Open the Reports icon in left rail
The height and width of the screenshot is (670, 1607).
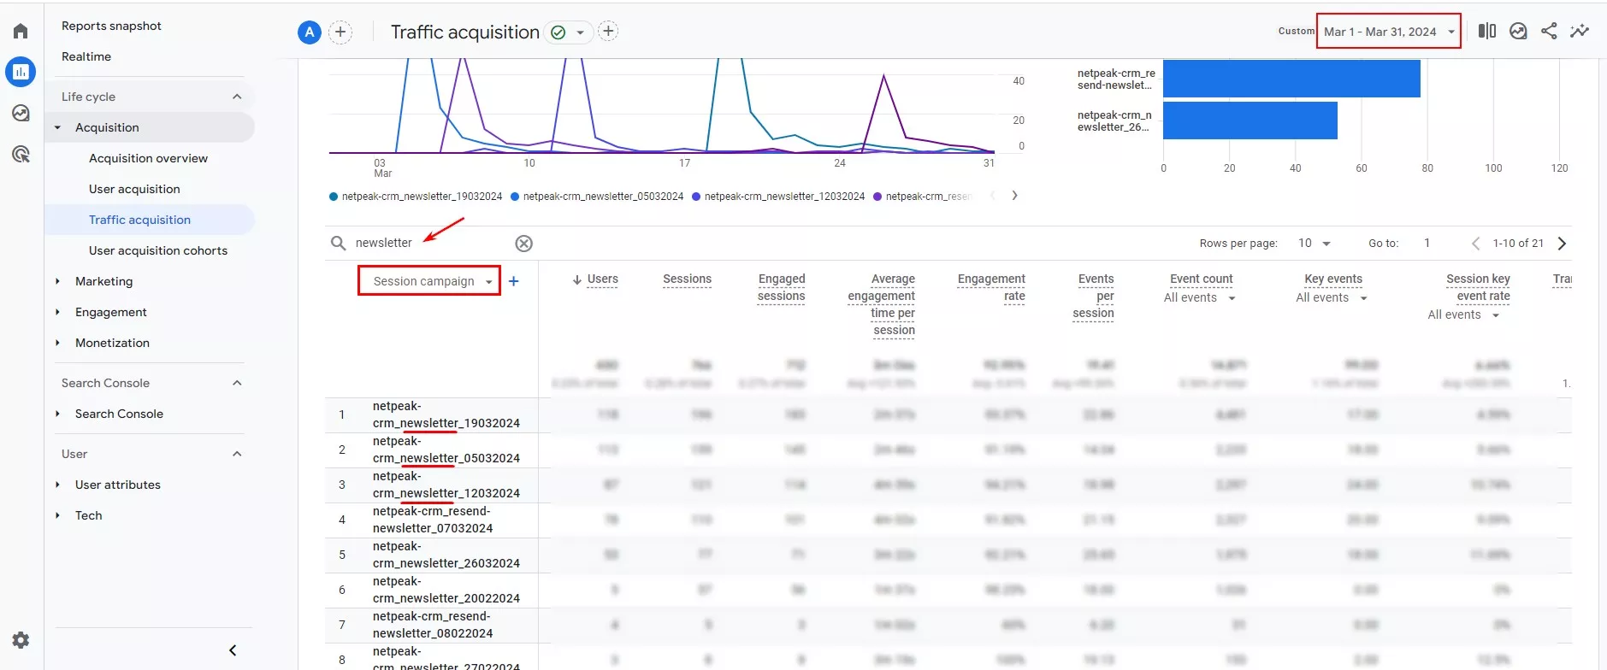coord(21,72)
